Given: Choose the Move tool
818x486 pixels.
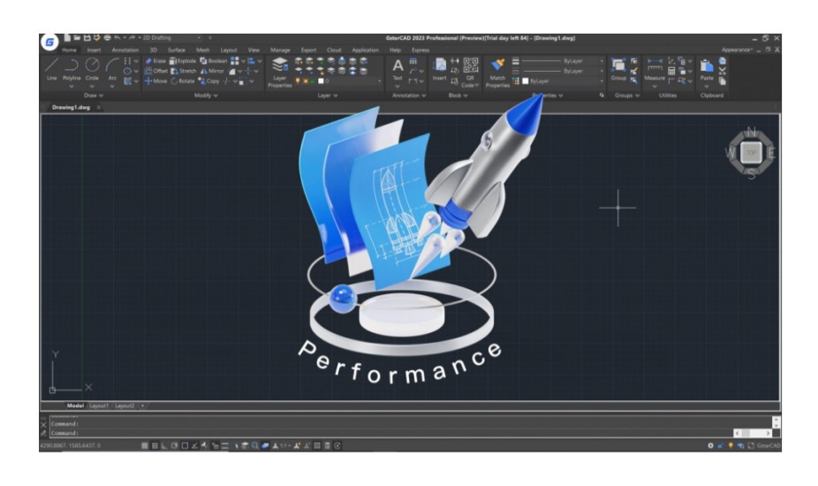Looking at the screenshot, I should click(156, 81).
